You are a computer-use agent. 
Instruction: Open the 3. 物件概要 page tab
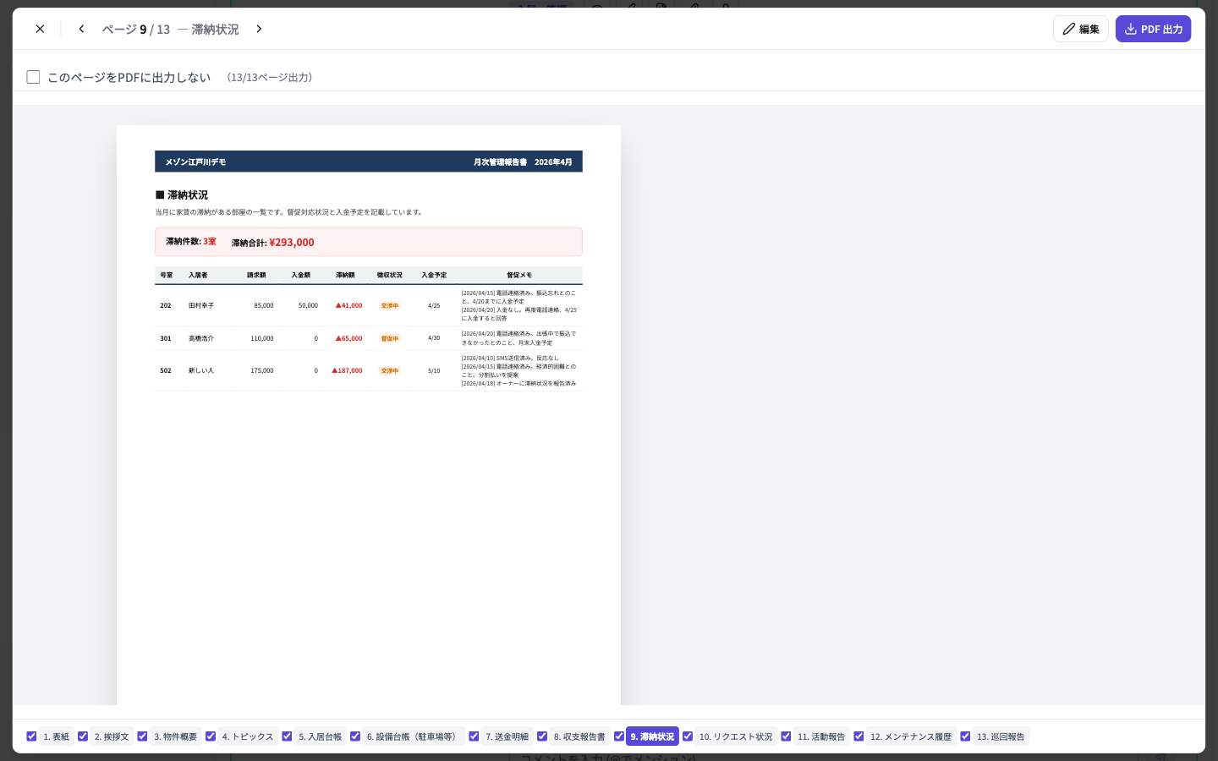[175, 736]
